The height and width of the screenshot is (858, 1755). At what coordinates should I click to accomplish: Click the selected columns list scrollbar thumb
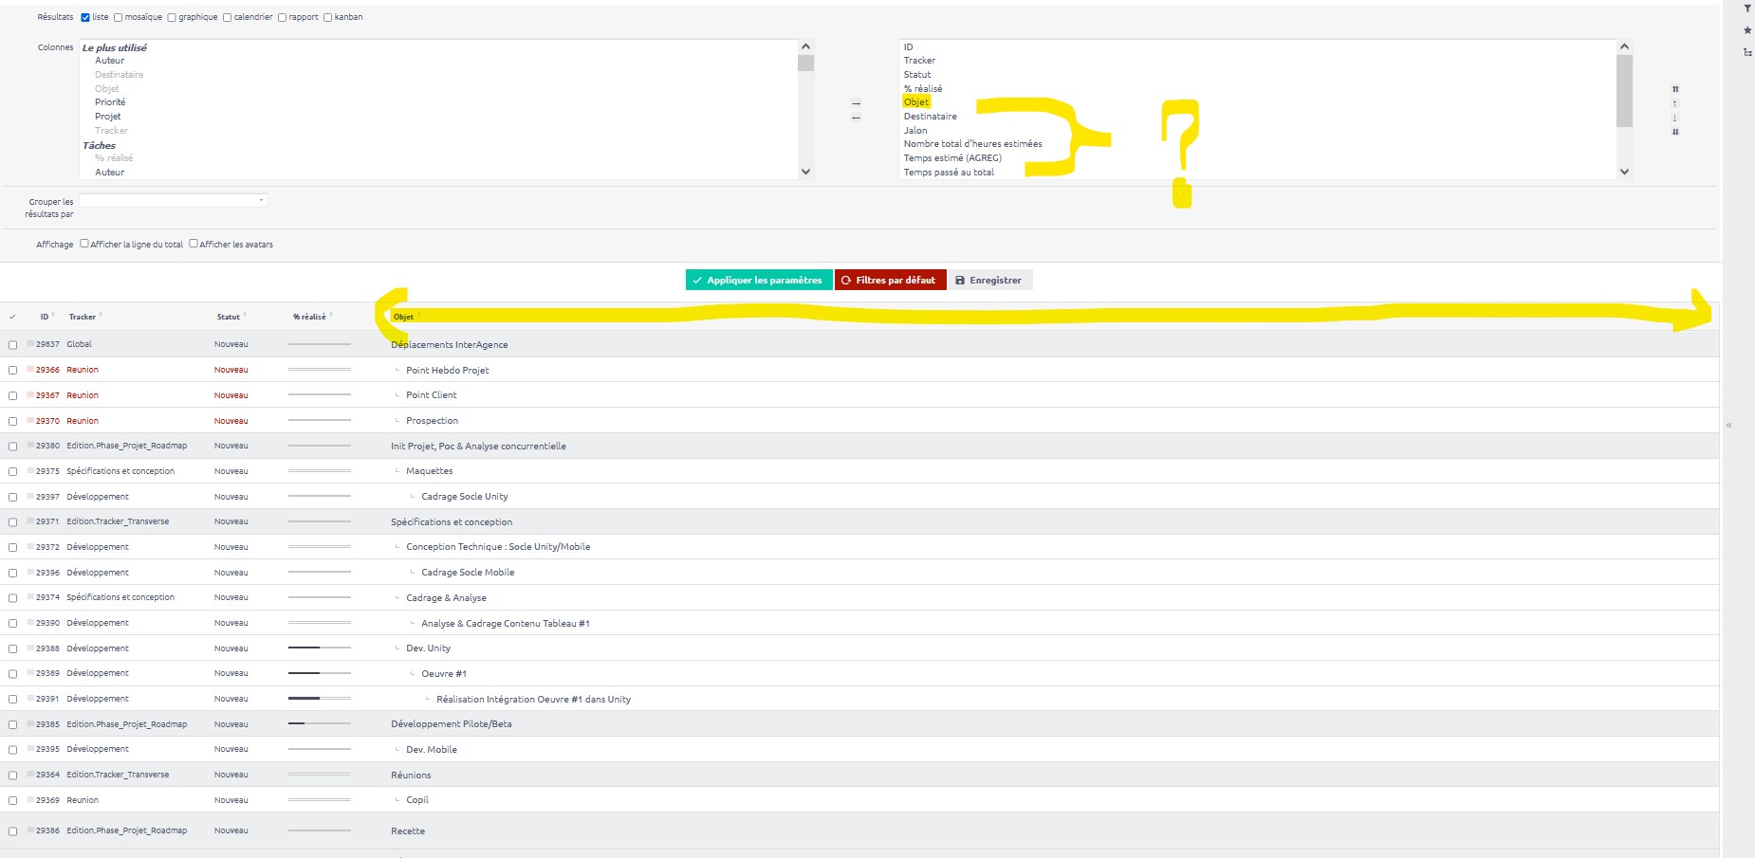1624,91
